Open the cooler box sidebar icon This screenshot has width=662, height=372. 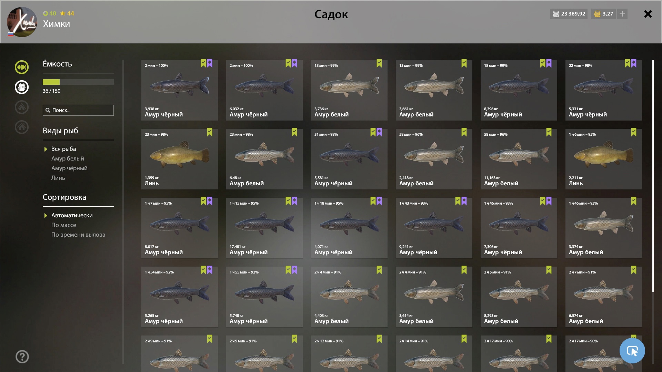click(x=22, y=87)
